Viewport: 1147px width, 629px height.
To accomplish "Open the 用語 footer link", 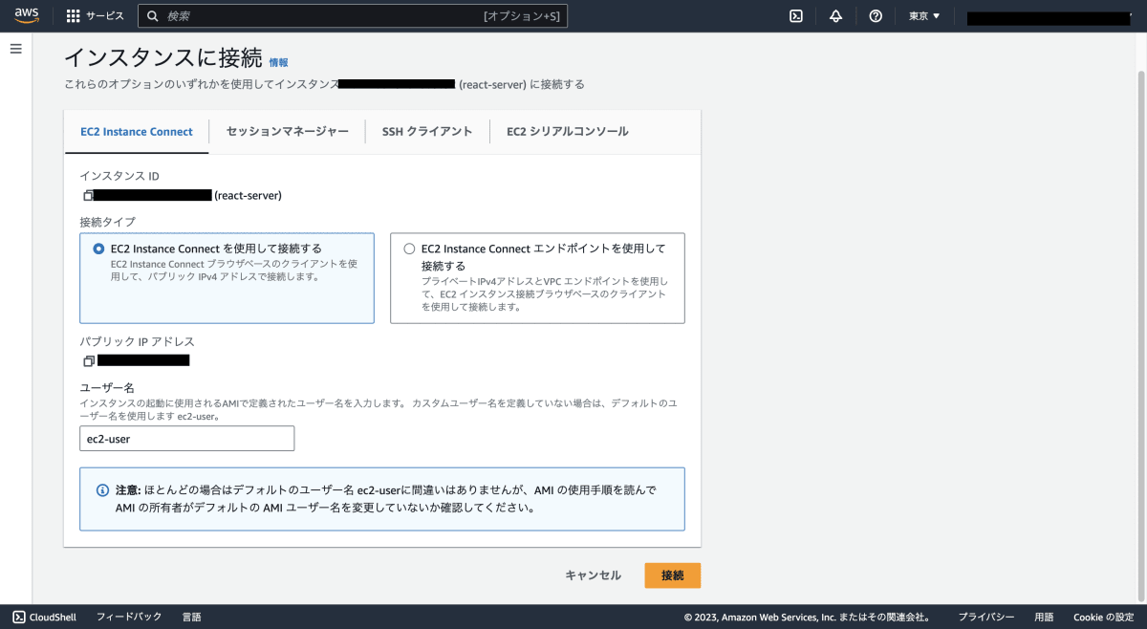I will coord(1044,618).
